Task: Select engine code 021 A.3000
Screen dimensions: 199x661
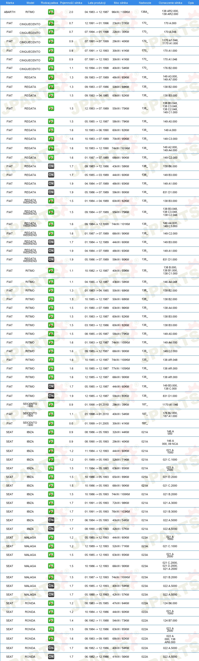Action: [170, 503]
